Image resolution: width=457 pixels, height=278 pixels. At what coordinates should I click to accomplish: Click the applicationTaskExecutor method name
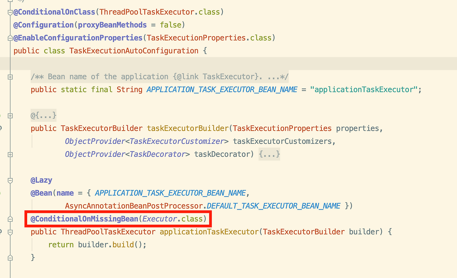click(x=209, y=231)
